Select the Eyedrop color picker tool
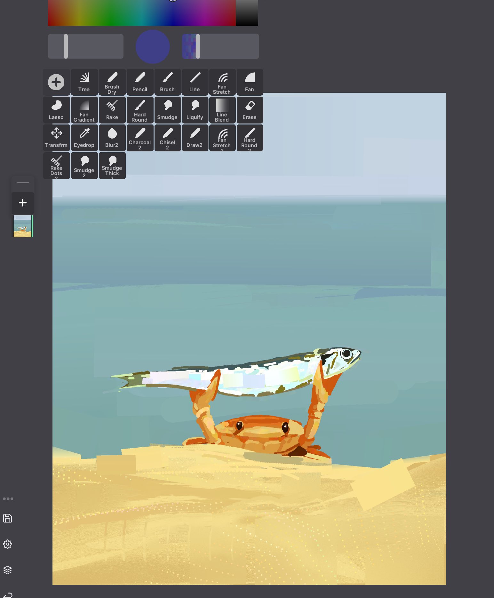The height and width of the screenshot is (598, 494). tap(84, 138)
